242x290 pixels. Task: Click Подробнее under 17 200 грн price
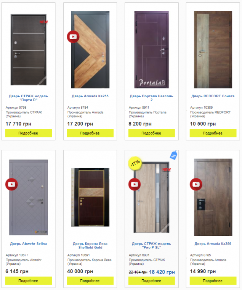pyautogui.click(x=90, y=133)
